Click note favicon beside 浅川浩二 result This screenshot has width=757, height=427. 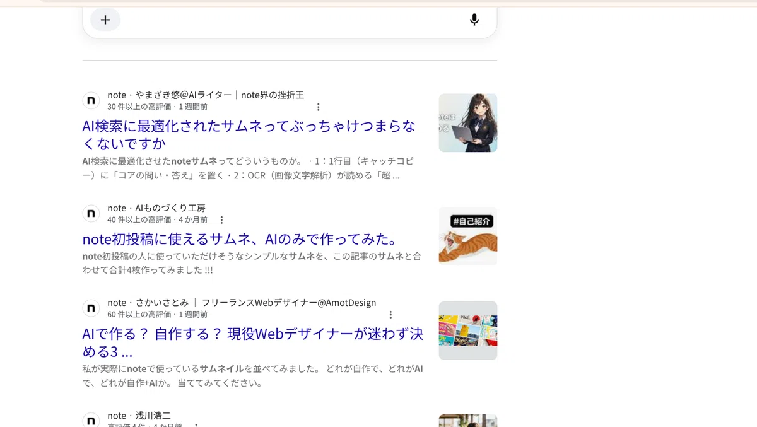91,420
